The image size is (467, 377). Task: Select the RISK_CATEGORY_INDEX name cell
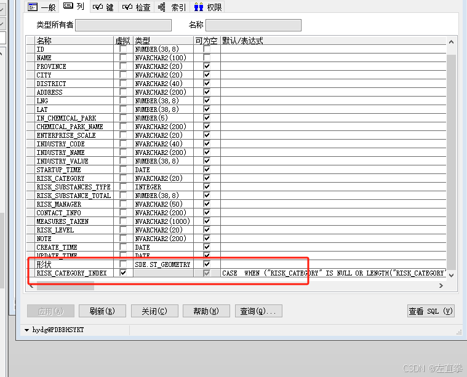[74, 273]
